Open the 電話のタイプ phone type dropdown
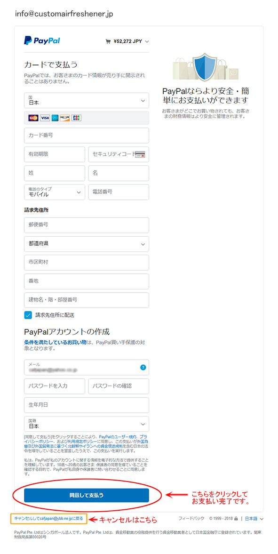Viewport: 278px width, 554px height. [x=55, y=192]
